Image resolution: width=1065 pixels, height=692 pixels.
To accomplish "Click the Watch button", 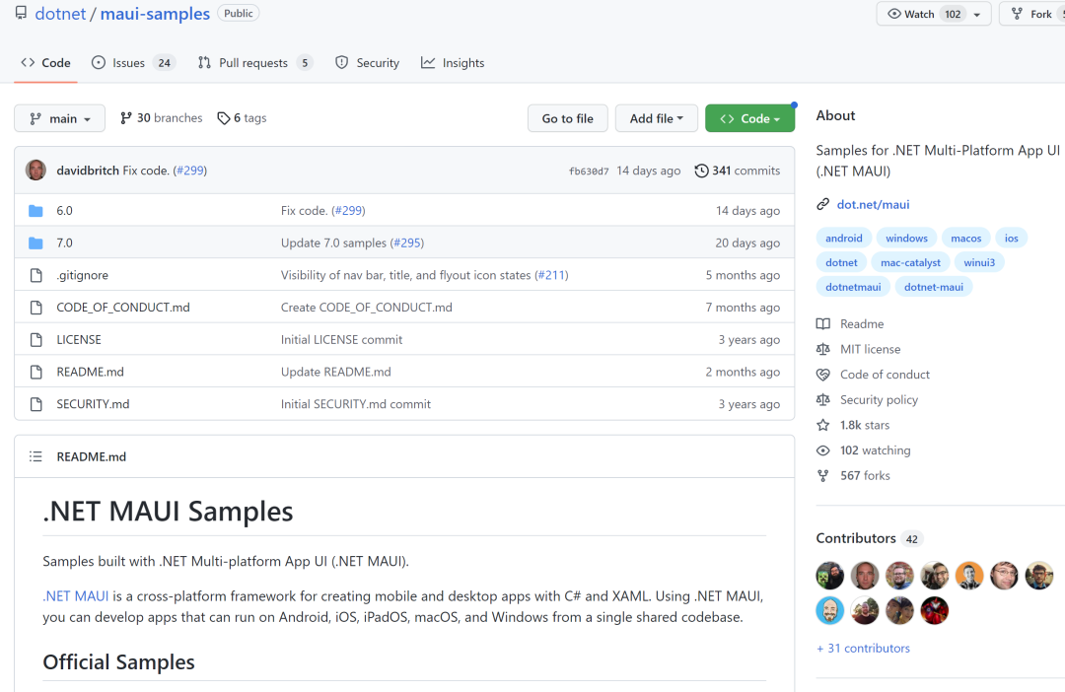I will point(923,14).
